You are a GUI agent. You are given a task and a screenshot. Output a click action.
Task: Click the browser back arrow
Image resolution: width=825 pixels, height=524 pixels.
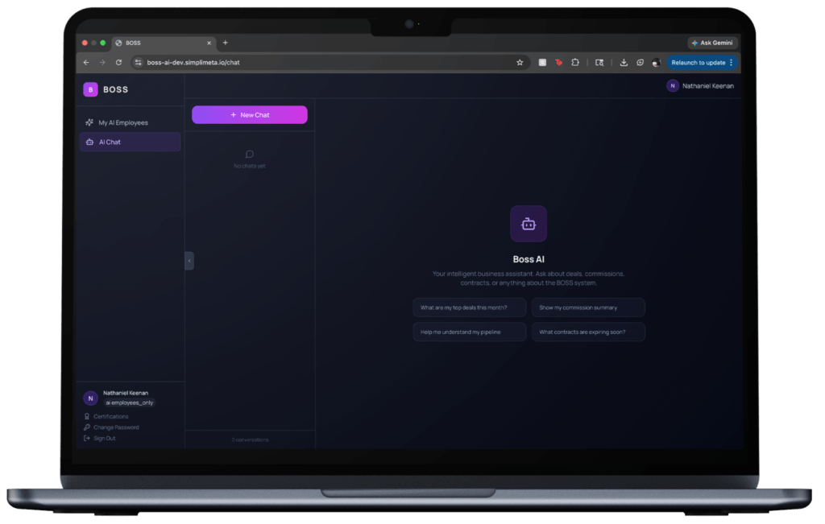pos(86,62)
